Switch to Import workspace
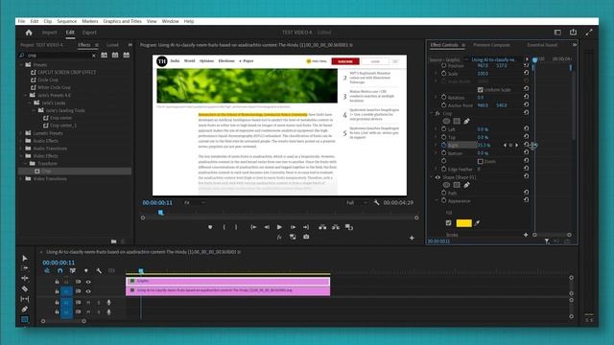The image size is (614, 345). (x=49, y=33)
